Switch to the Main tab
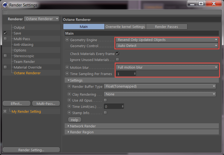 pyautogui.click(x=84, y=27)
